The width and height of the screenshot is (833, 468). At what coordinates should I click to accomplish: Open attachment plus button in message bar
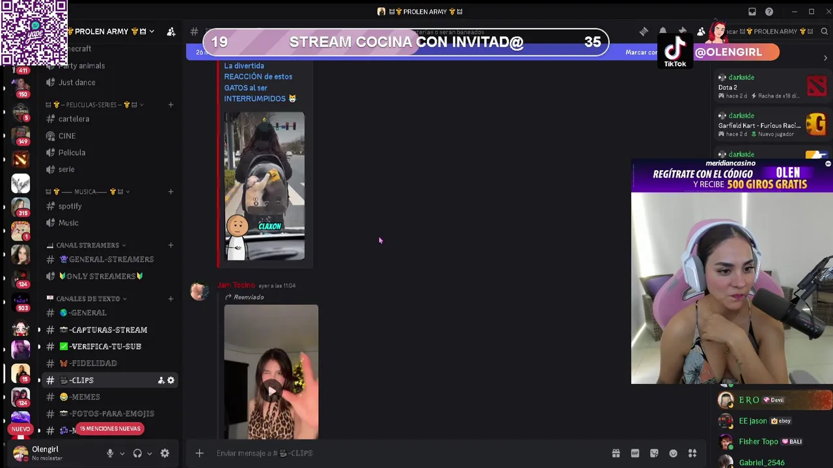coord(199,453)
